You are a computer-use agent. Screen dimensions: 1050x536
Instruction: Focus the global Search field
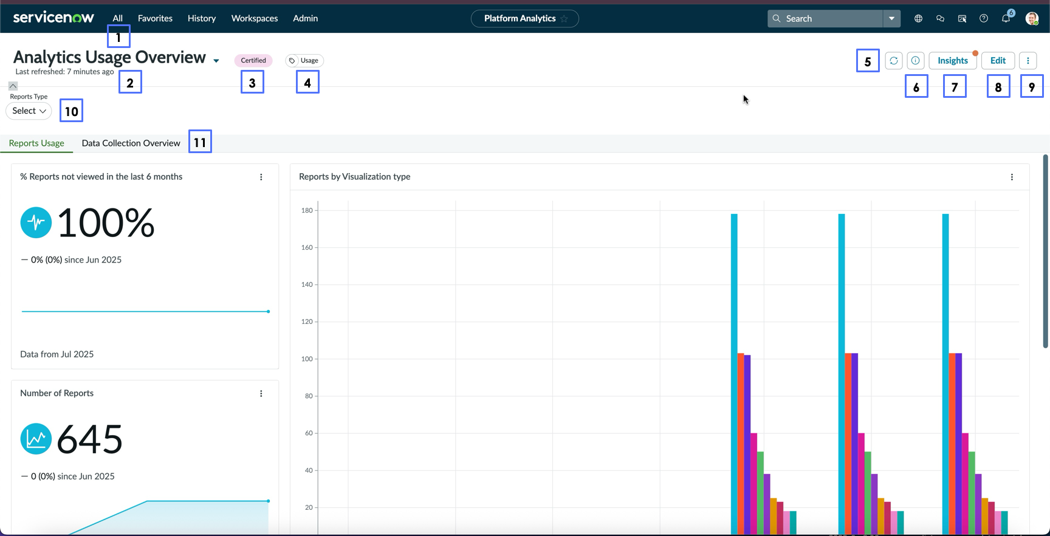pos(825,18)
